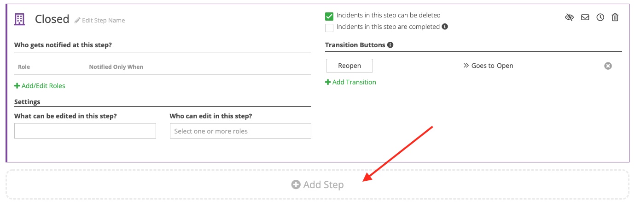635x206 pixels.
Task: Toggle the hide step eye-slash icon
Action: tap(570, 17)
